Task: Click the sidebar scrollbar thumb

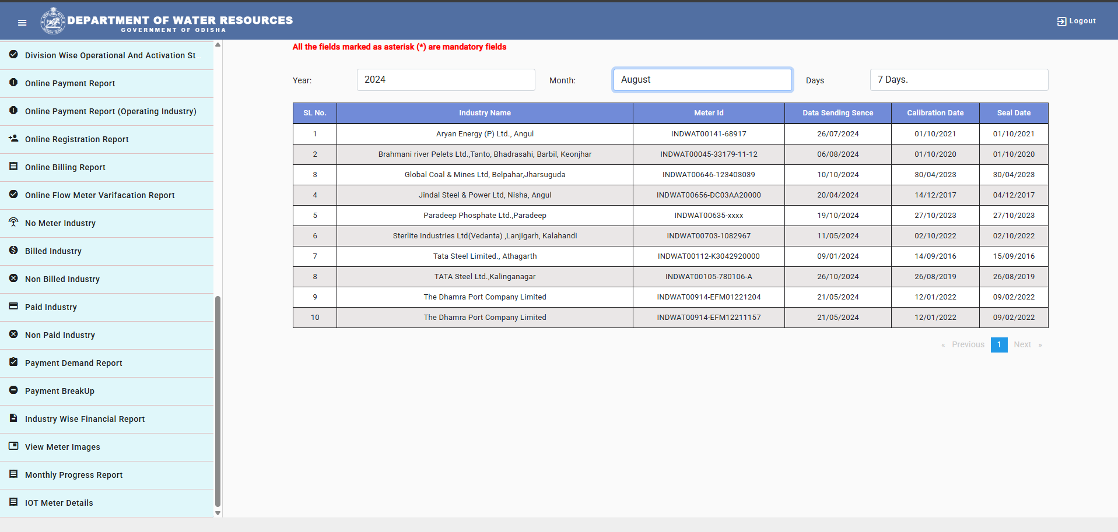Action: 218,401
